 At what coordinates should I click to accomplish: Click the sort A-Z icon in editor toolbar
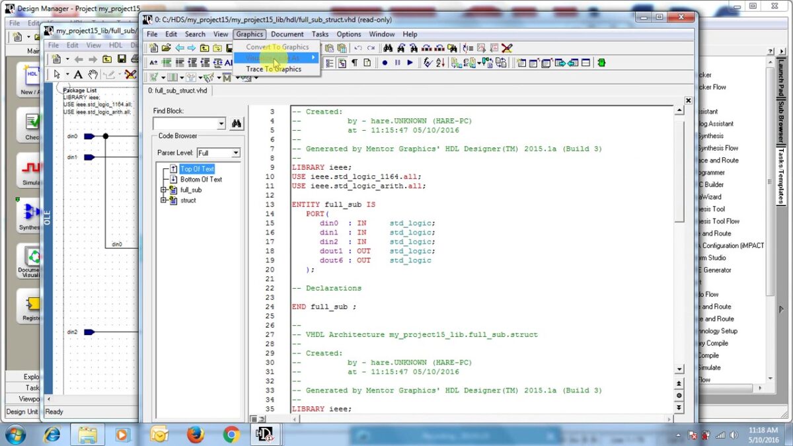440,63
